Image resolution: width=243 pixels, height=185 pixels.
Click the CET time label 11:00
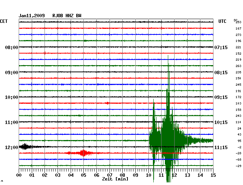point(12,122)
